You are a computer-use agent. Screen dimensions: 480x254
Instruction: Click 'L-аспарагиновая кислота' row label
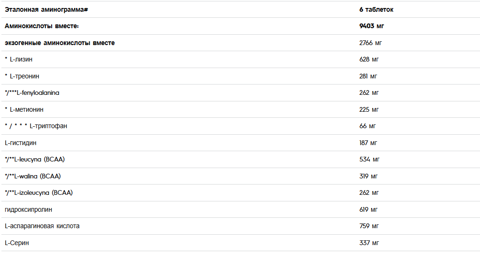(x=42, y=226)
